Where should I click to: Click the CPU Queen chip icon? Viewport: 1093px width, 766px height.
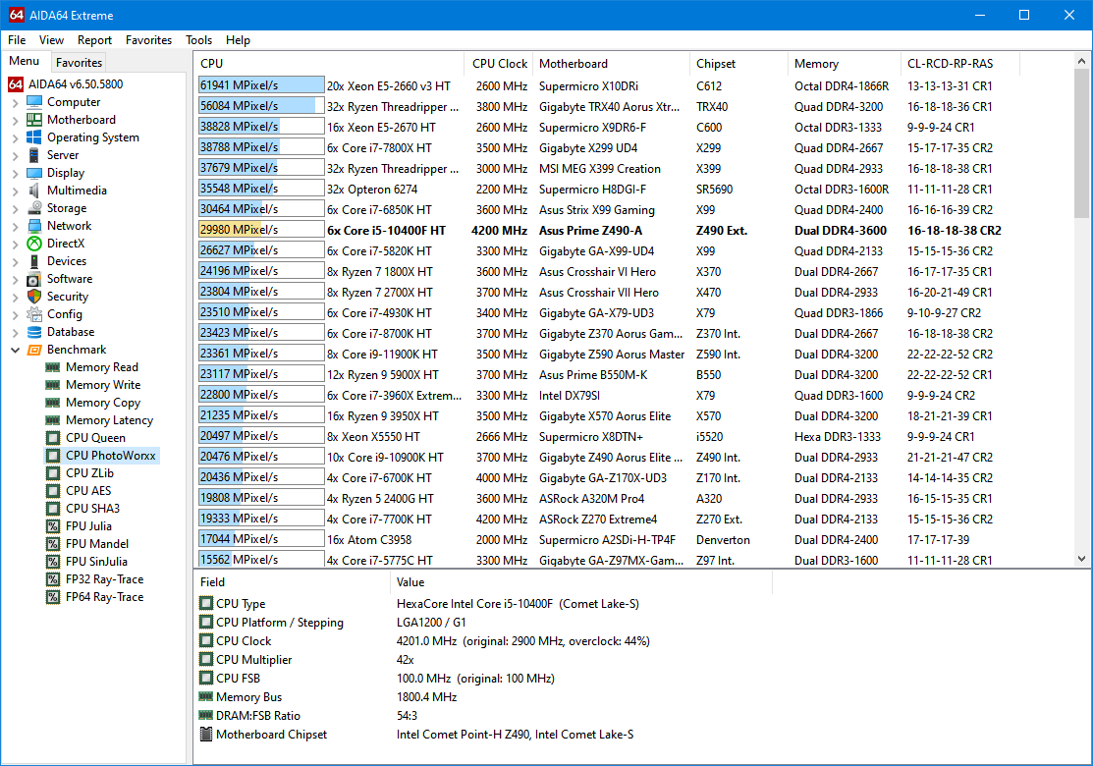[x=52, y=438]
